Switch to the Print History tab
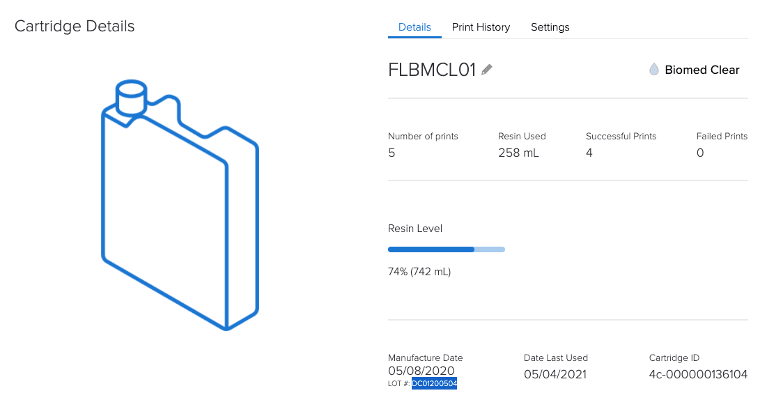767x416 pixels. 481,27
